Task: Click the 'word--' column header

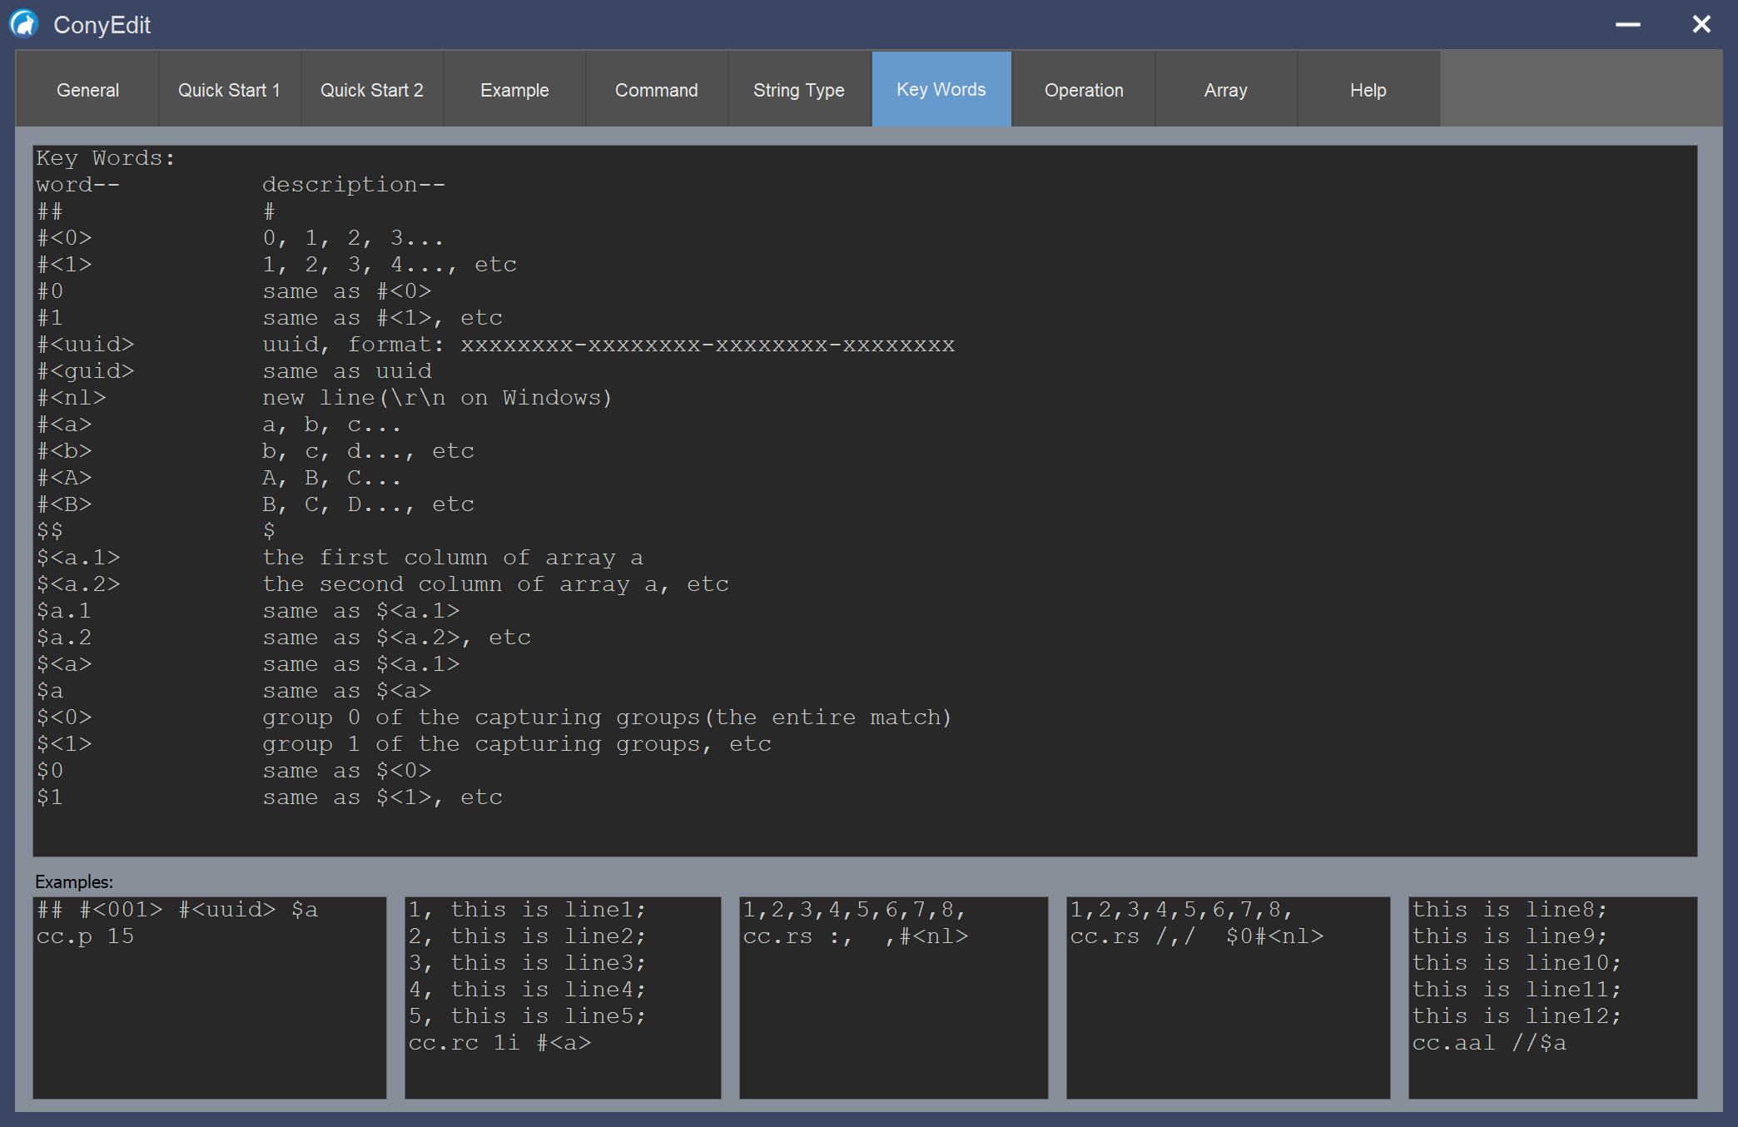Action: point(78,184)
